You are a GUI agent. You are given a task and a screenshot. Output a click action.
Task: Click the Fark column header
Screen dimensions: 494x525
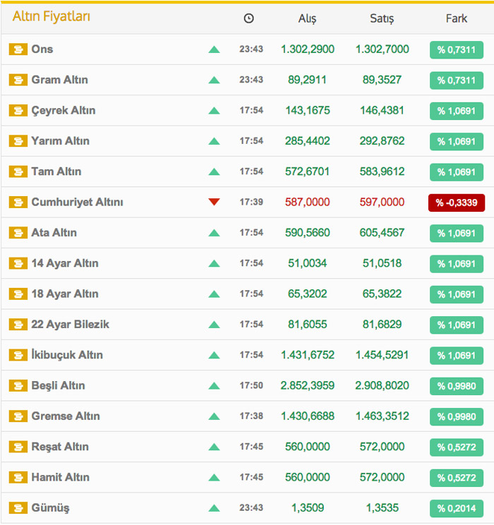(x=456, y=18)
